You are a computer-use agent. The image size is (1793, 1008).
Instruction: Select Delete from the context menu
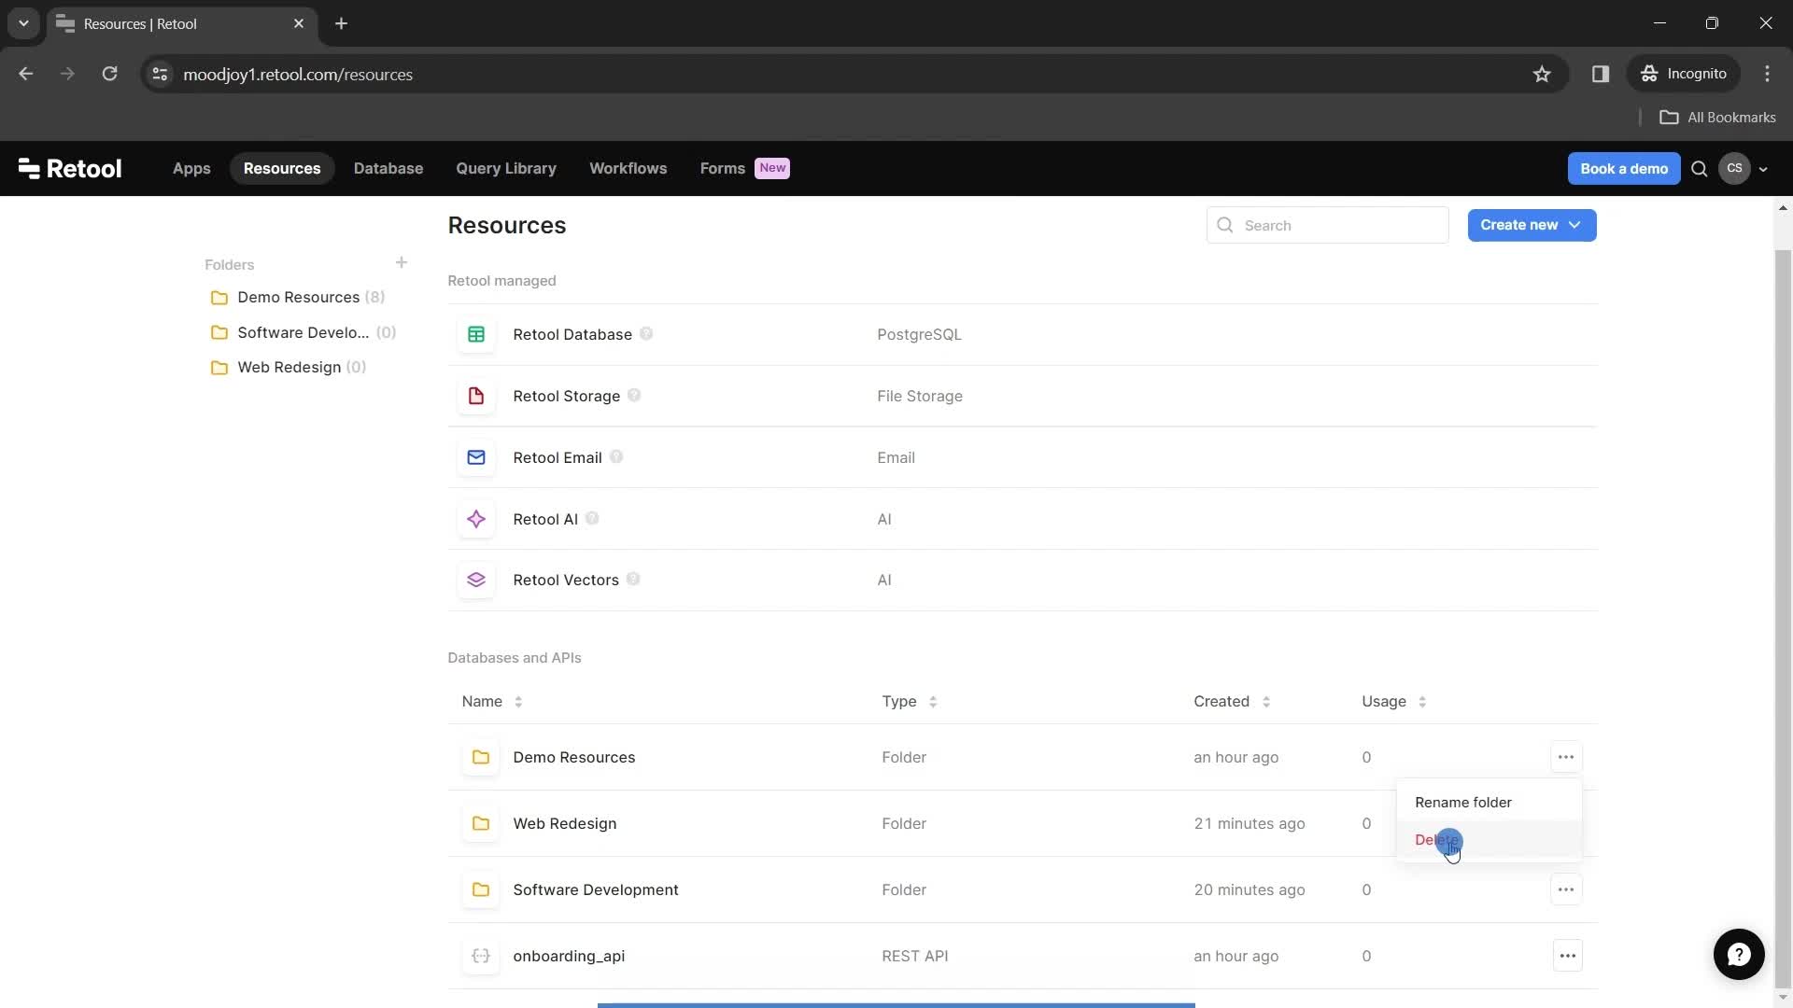click(1437, 838)
